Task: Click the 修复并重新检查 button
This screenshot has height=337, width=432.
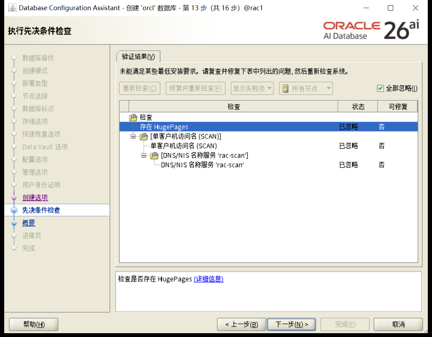Action: pos(196,88)
